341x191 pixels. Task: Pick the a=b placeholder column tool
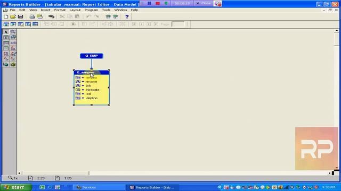tap(13, 43)
